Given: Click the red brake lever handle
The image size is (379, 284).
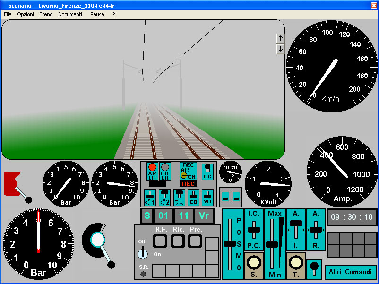Looking at the screenshot, I should pyautogui.click(x=12, y=183).
